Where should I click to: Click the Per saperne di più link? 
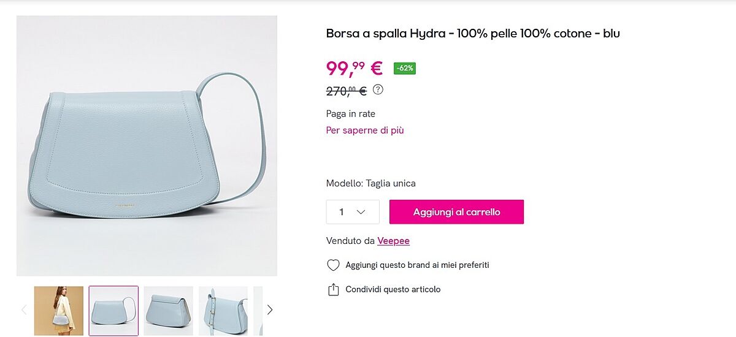[364, 130]
